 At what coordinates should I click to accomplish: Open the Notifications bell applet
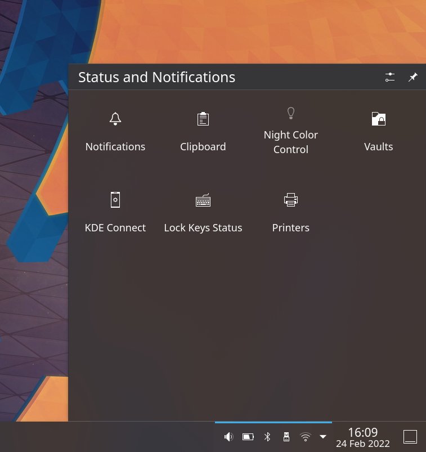point(115,119)
